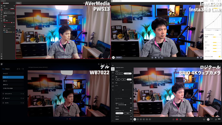Collapse the preset list with Dell chevron up
The width and height of the screenshot is (222, 125).
(23, 69)
